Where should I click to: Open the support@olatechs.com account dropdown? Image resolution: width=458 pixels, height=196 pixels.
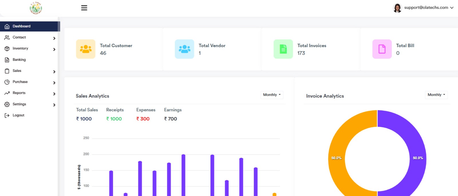click(429, 8)
